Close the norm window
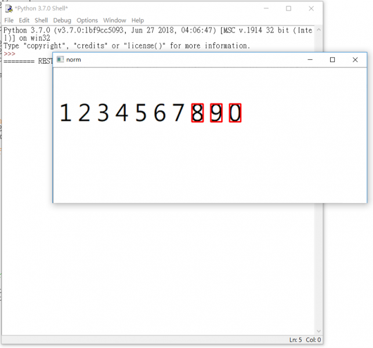The width and height of the screenshot is (373, 348). [x=355, y=60]
